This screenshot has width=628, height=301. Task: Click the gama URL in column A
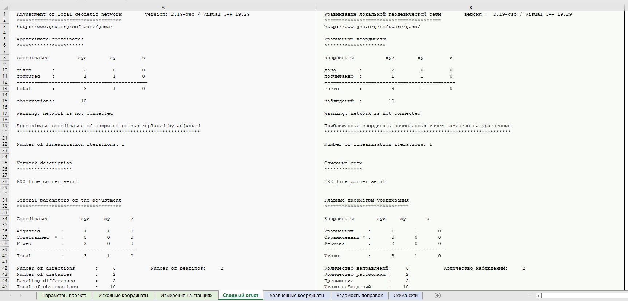(x=64, y=27)
